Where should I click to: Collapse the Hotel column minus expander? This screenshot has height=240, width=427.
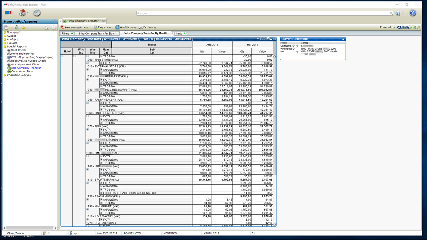pyautogui.click(x=62, y=56)
